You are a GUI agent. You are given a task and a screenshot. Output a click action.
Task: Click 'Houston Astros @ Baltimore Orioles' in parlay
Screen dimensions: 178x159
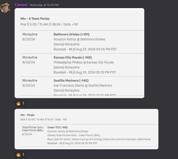(x=79, y=39)
